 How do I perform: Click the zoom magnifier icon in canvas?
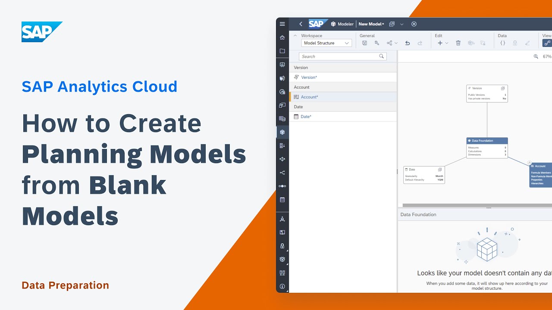pyautogui.click(x=536, y=56)
